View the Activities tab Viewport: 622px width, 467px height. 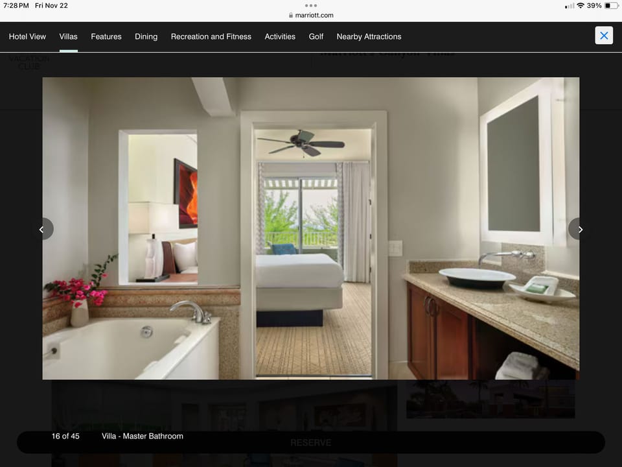click(x=280, y=36)
